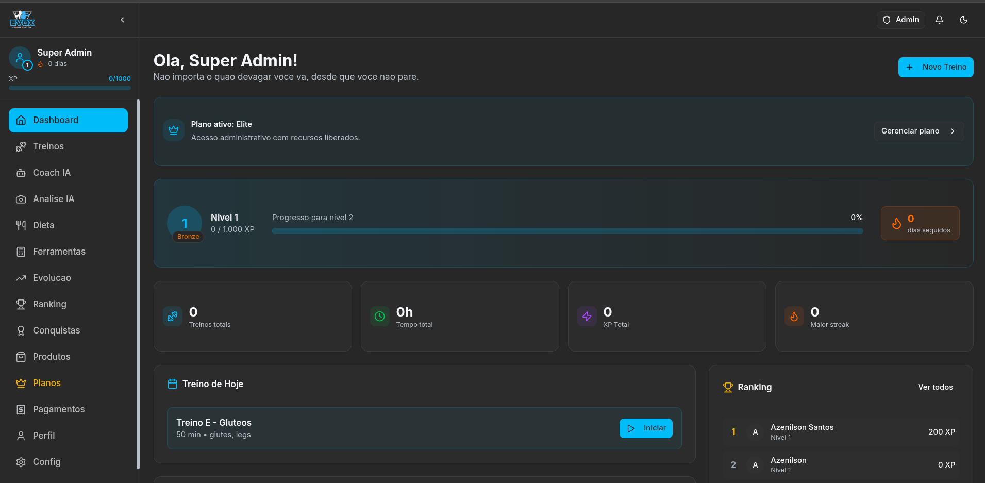985x483 pixels.
Task: Click the Admin shield badge
Action: [x=900, y=20]
